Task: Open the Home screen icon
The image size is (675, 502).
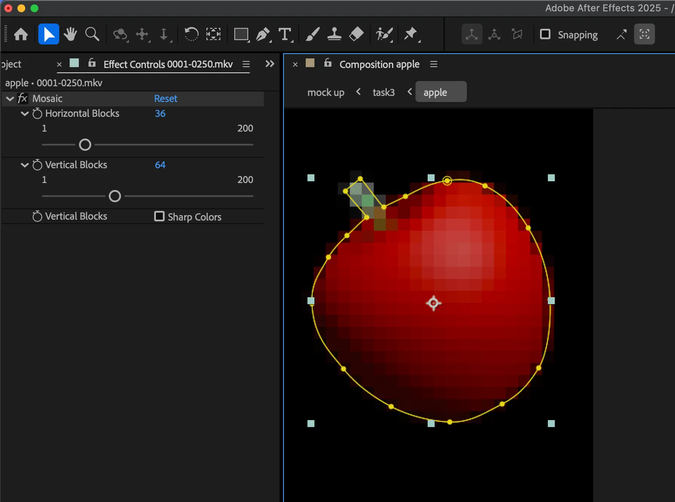Action: click(x=21, y=34)
